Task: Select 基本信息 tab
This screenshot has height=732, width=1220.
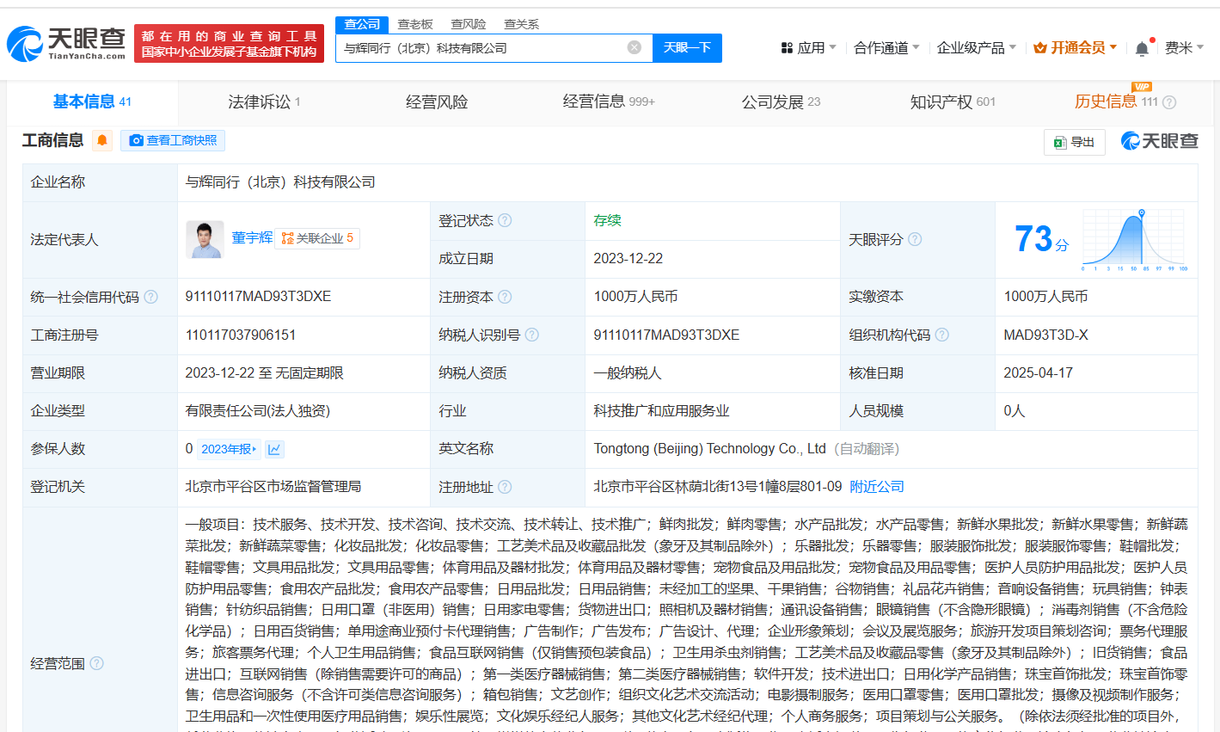Action: coord(92,101)
